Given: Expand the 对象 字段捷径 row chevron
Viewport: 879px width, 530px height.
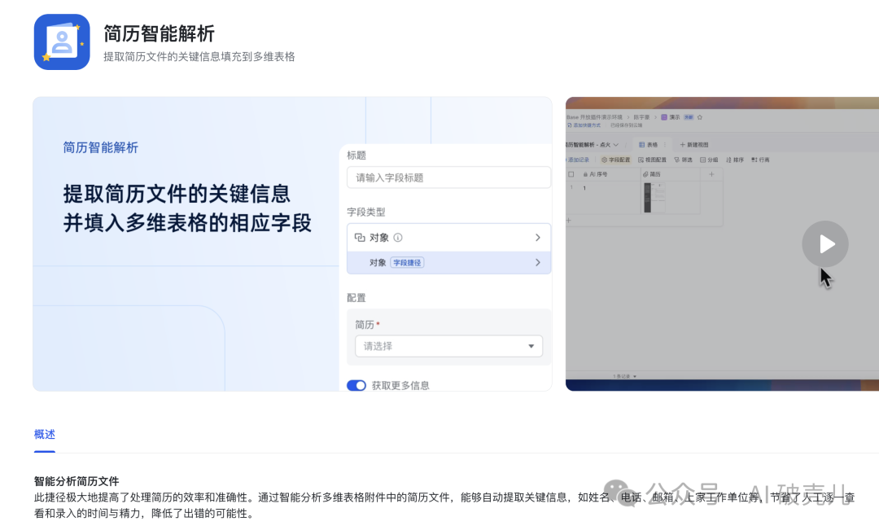Looking at the screenshot, I should click(x=537, y=262).
